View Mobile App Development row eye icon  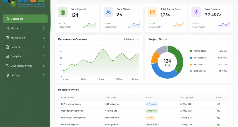219,118
